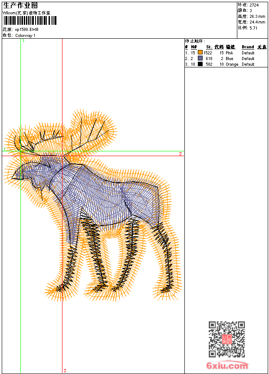Viewport: 269px width, 374px height.
Task: Select the blue-gray swatch in stop row 2
Action: (200, 58)
